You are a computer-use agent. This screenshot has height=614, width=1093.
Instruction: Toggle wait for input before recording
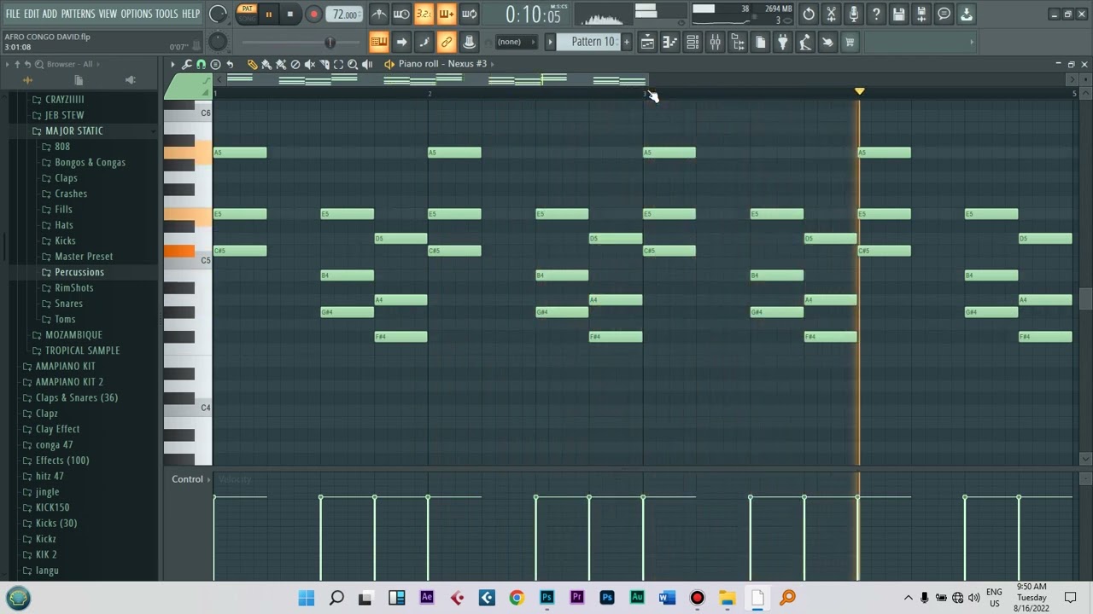[401, 14]
